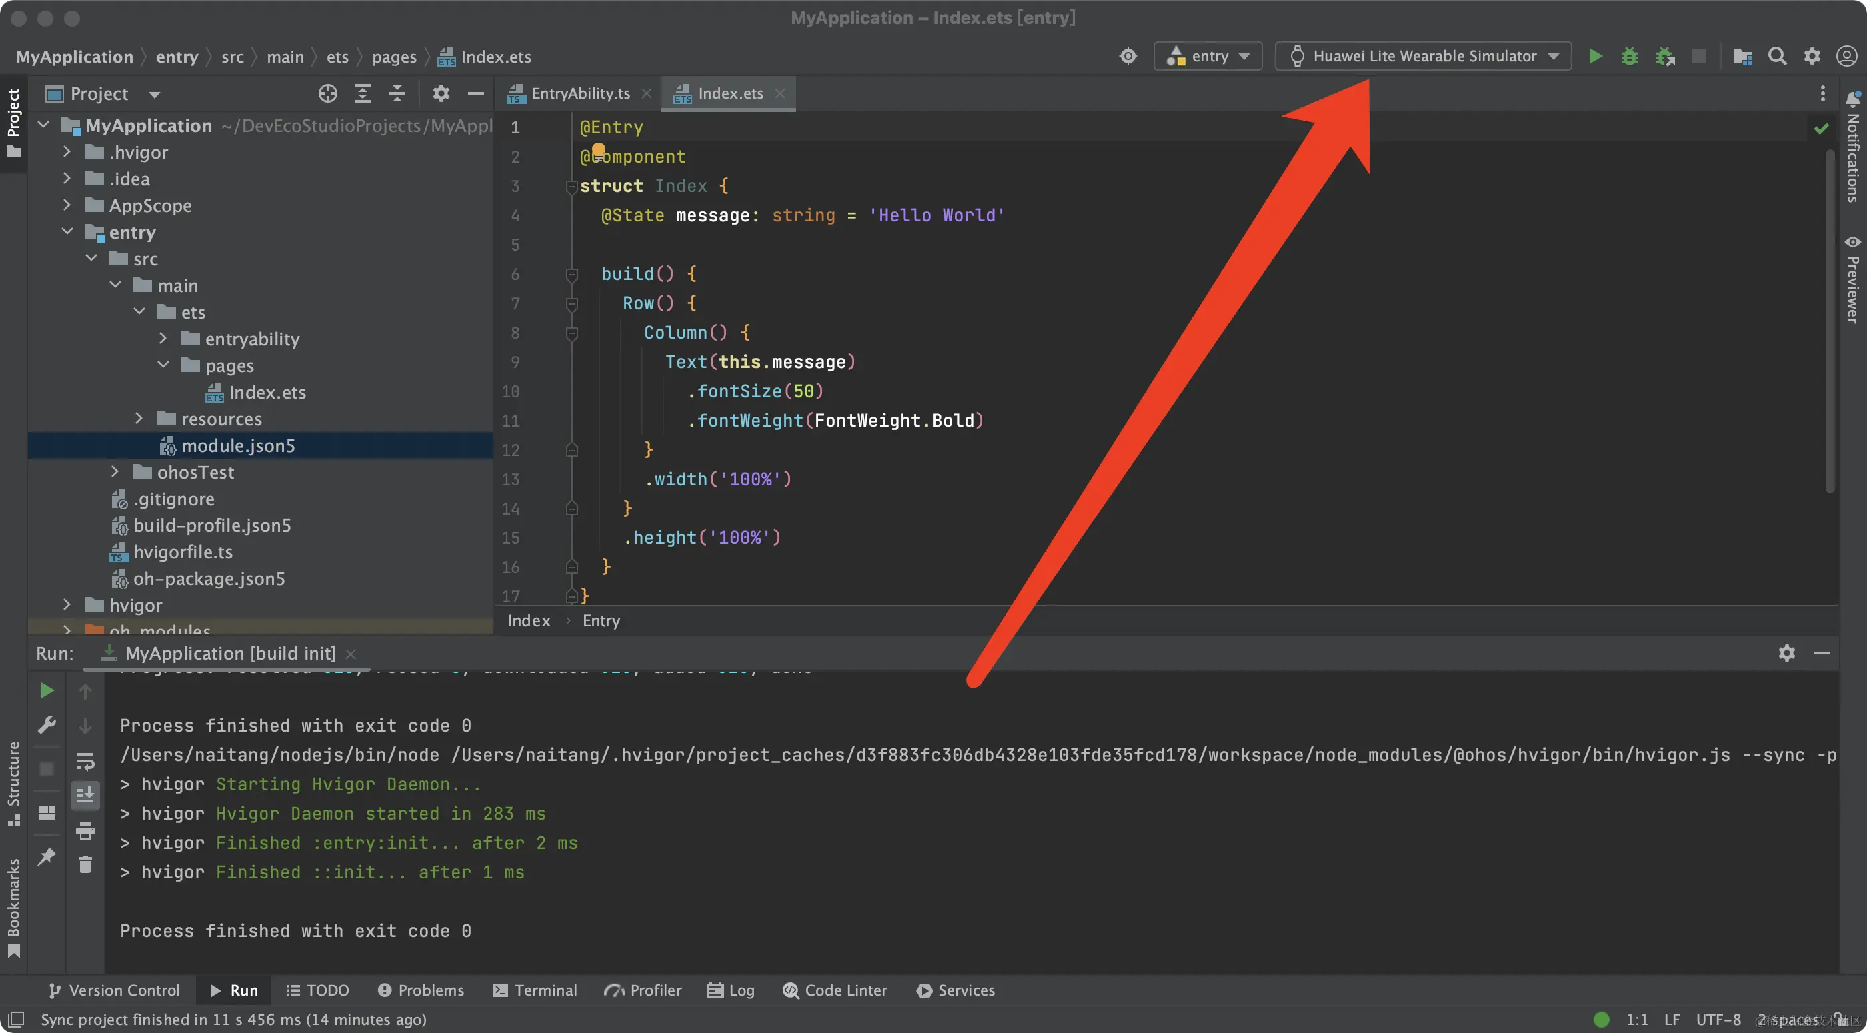The image size is (1867, 1033).
Task: Select module.json5 in project tree
Action: (x=238, y=445)
